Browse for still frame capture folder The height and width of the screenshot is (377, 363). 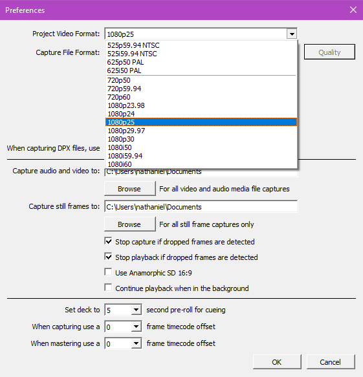[129, 224]
